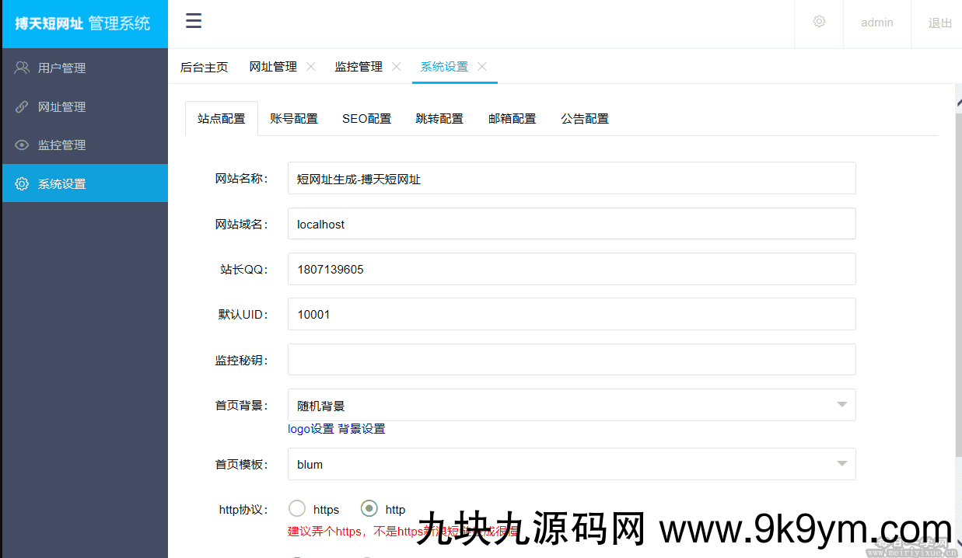Focus the 站长QQ input field
The height and width of the screenshot is (558, 962).
[x=572, y=269]
